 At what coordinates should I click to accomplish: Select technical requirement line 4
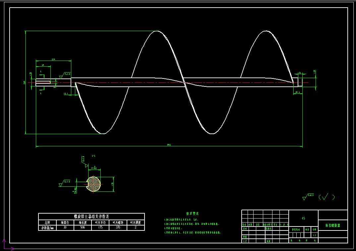192,232
